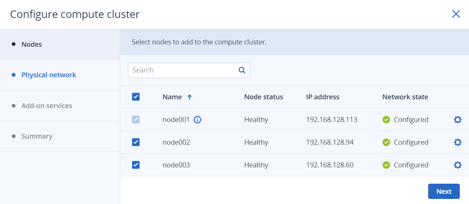Select the Nodes step in sidebar
This screenshot has width=469, height=204.
pos(32,44)
